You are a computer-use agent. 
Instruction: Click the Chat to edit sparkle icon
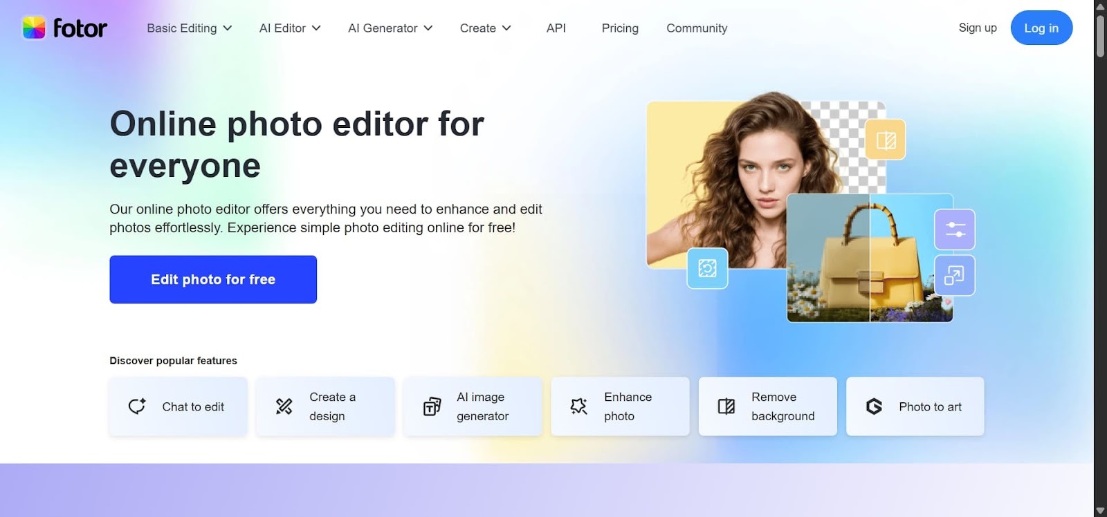[138, 406]
